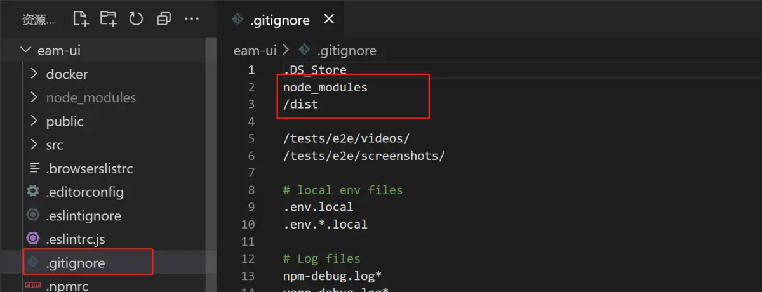The width and height of the screenshot is (762, 292).
Task: Click the /tests/e2e/screenshots/ line
Action: tap(364, 156)
